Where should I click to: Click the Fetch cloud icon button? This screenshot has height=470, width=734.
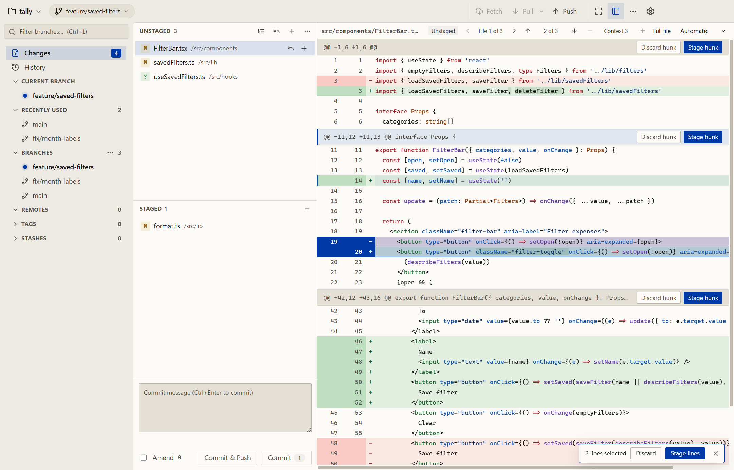point(489,11)
